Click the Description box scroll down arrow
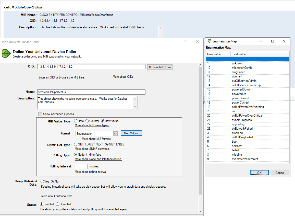This screenshot has width=295, height=216. click(x=135, y=107)
